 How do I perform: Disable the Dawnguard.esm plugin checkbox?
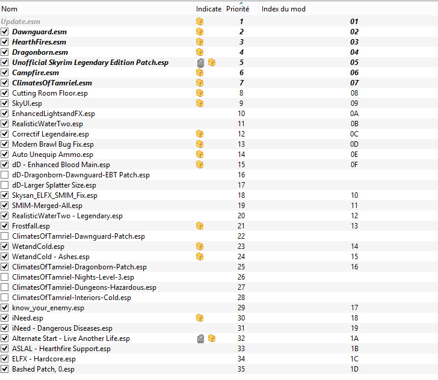[x=4, y=32]
